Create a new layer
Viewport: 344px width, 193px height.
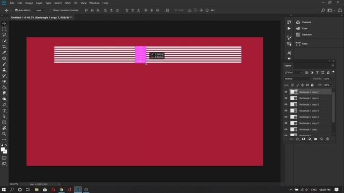click(x=321, y=139)
